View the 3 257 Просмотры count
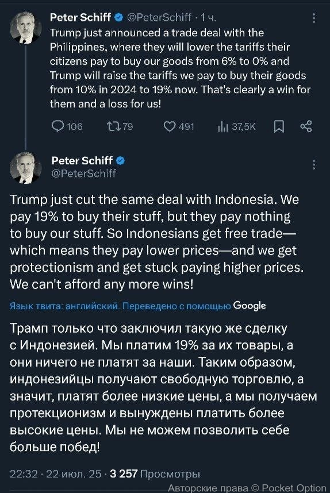The width and height of the screenshot is (330, 493). pos(155,473)
